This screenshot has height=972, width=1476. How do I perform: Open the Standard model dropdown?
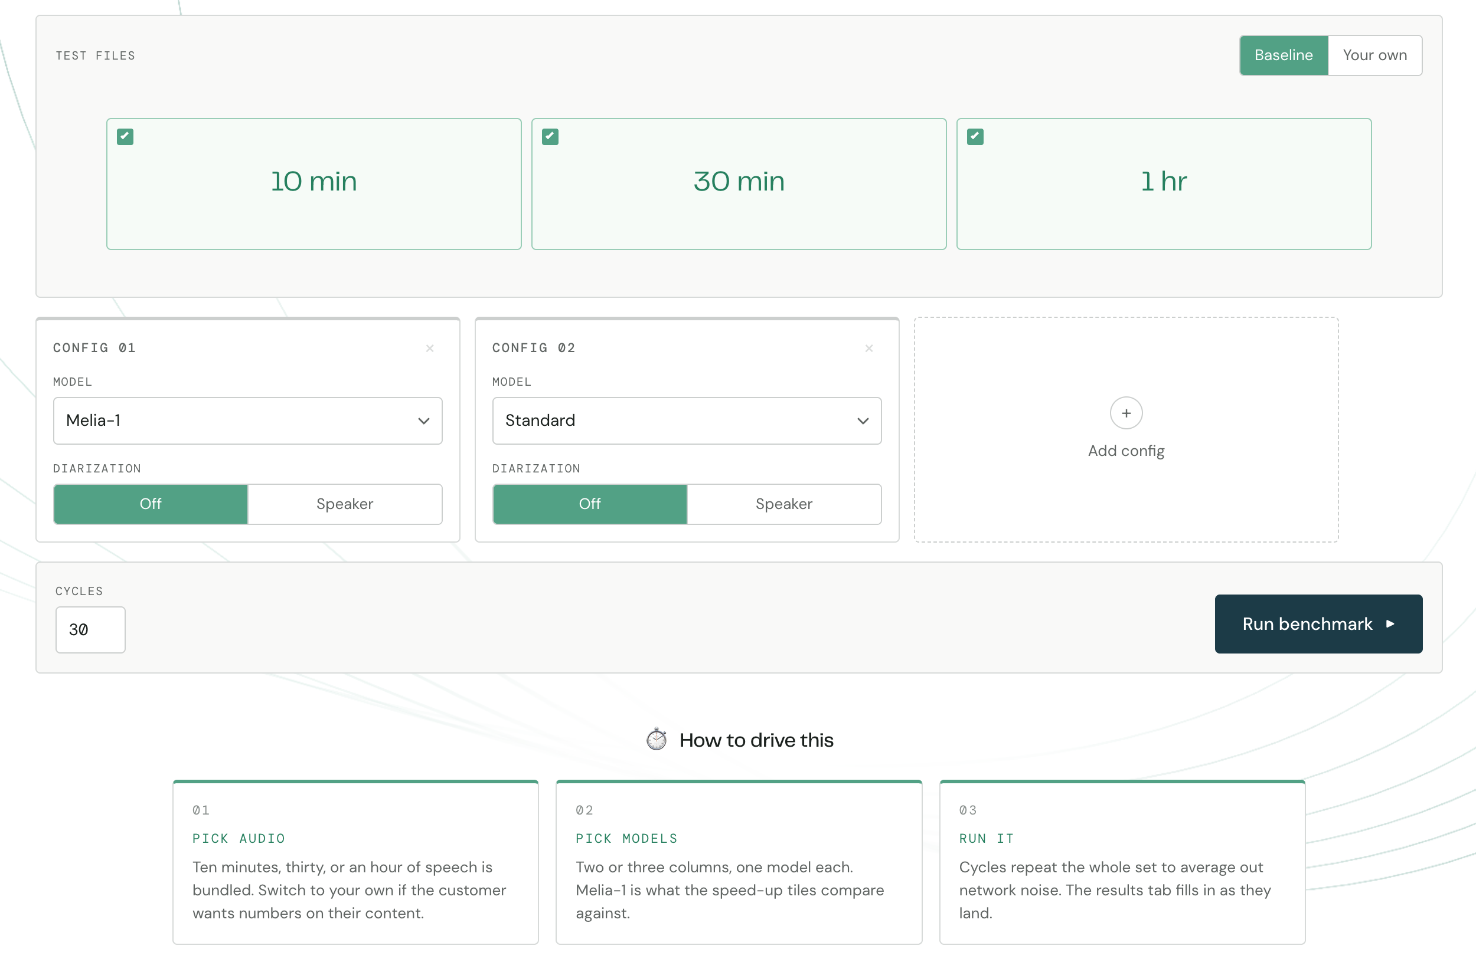(x=687, y=421)
